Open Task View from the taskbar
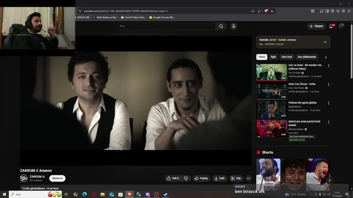353x198 pixels. coord(66,194)
